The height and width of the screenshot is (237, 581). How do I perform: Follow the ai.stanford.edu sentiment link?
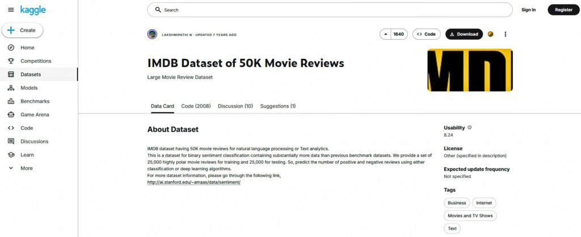[x=193, y=182]
